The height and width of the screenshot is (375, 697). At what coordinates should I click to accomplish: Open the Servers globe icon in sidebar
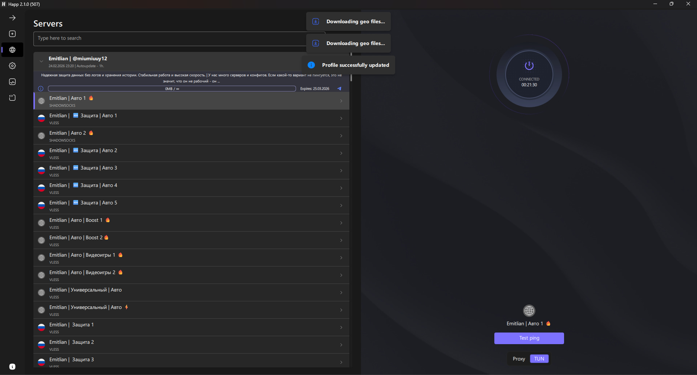tap(12, 50)
